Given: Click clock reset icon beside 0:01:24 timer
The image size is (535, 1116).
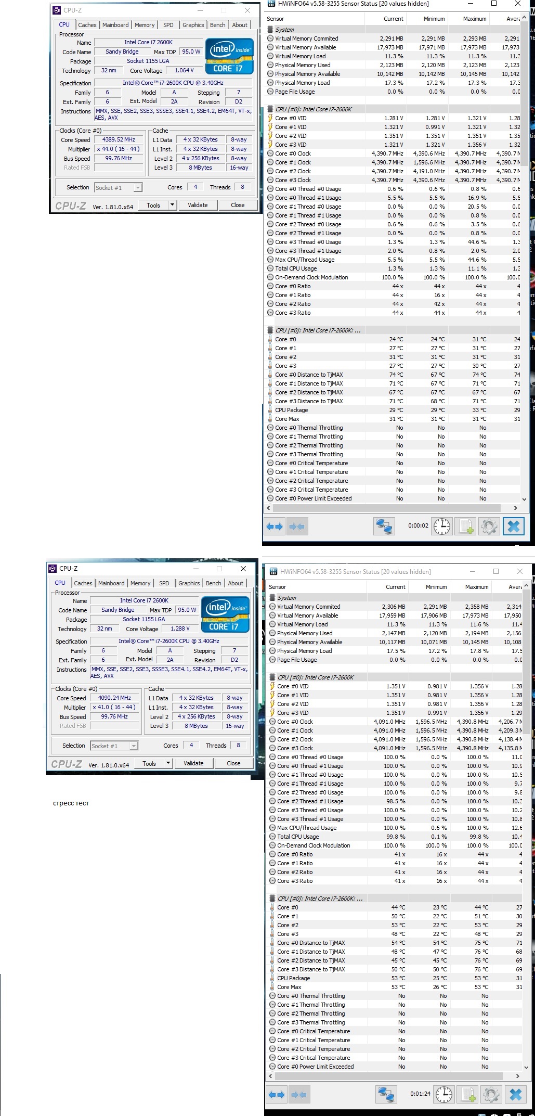Looking at the screenshot, I should [x=444, y=1095].
